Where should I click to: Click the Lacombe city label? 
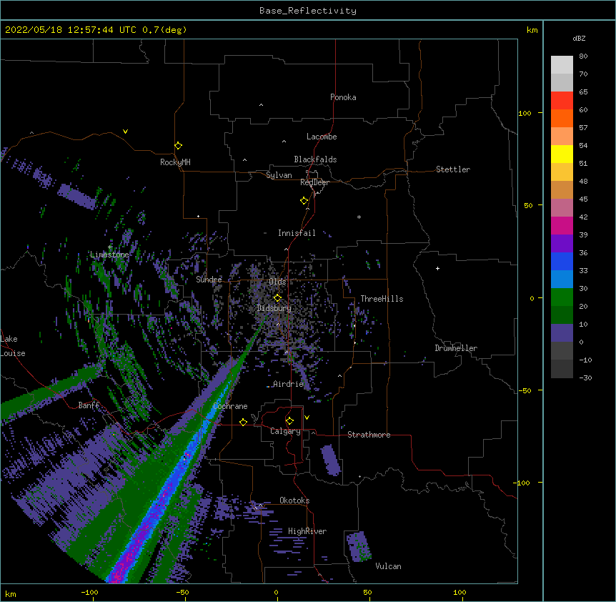(x=322, y=137)
